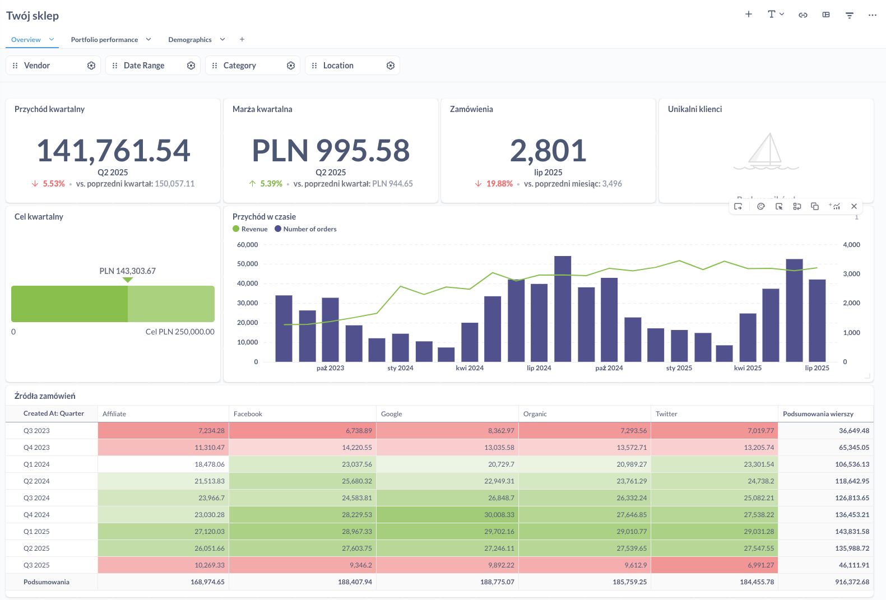Grab the Location filter drag handle
Screen dimensions: 886x600
click(314, 66)
